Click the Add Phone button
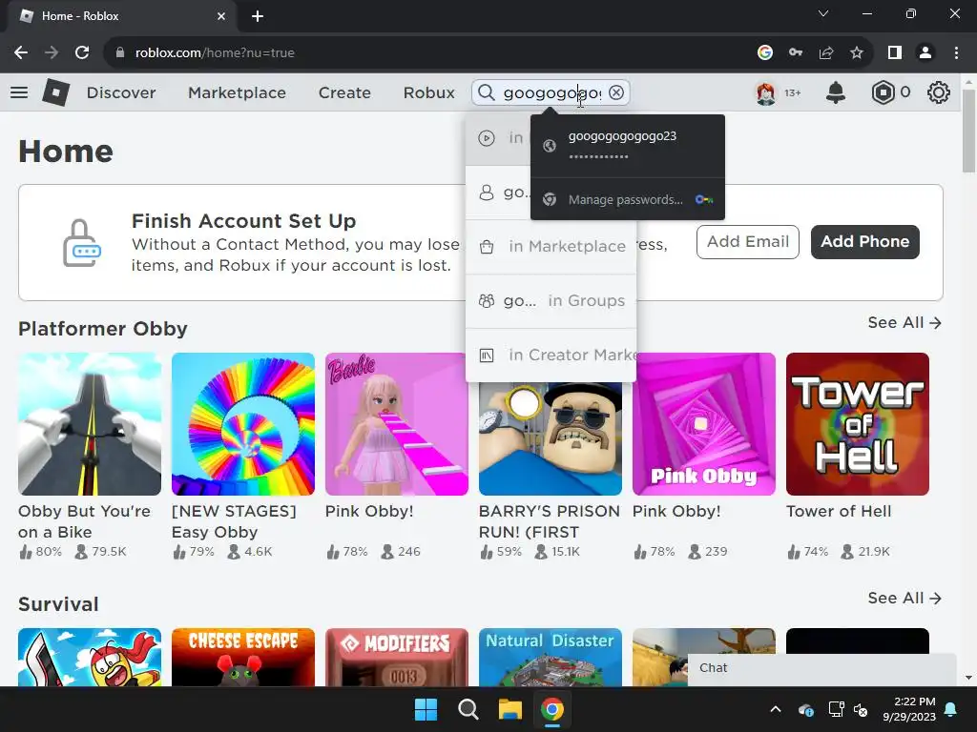 [x=864, y=241]
